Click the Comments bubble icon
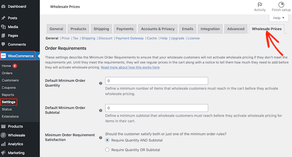The width and height of the screenshot is (292, 157). click(x=3, y=44)
